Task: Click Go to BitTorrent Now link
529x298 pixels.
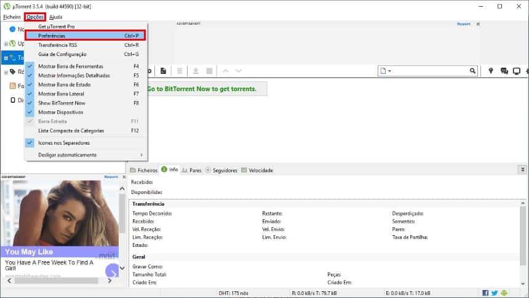Action: coord(202,89)
